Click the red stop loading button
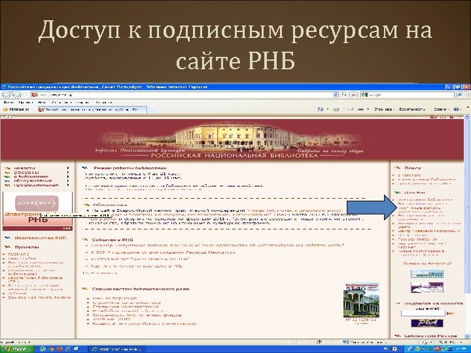This screenshot has height=353, width=471. click(353, 95)
